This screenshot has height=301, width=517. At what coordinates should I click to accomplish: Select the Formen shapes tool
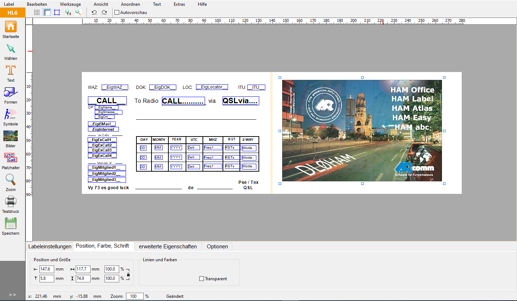(x=10, y=92)
